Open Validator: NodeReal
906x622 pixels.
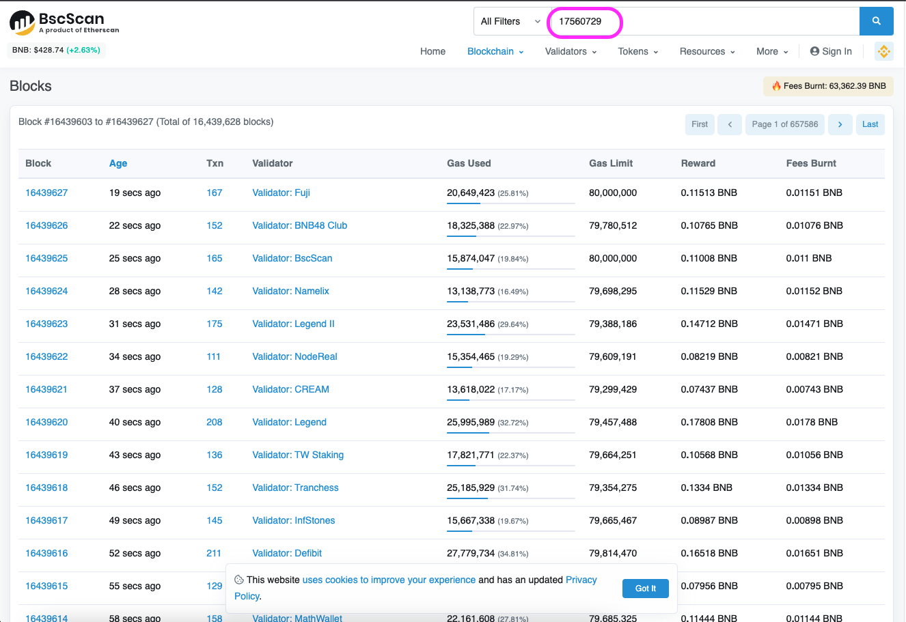click(x=294, y=356)
